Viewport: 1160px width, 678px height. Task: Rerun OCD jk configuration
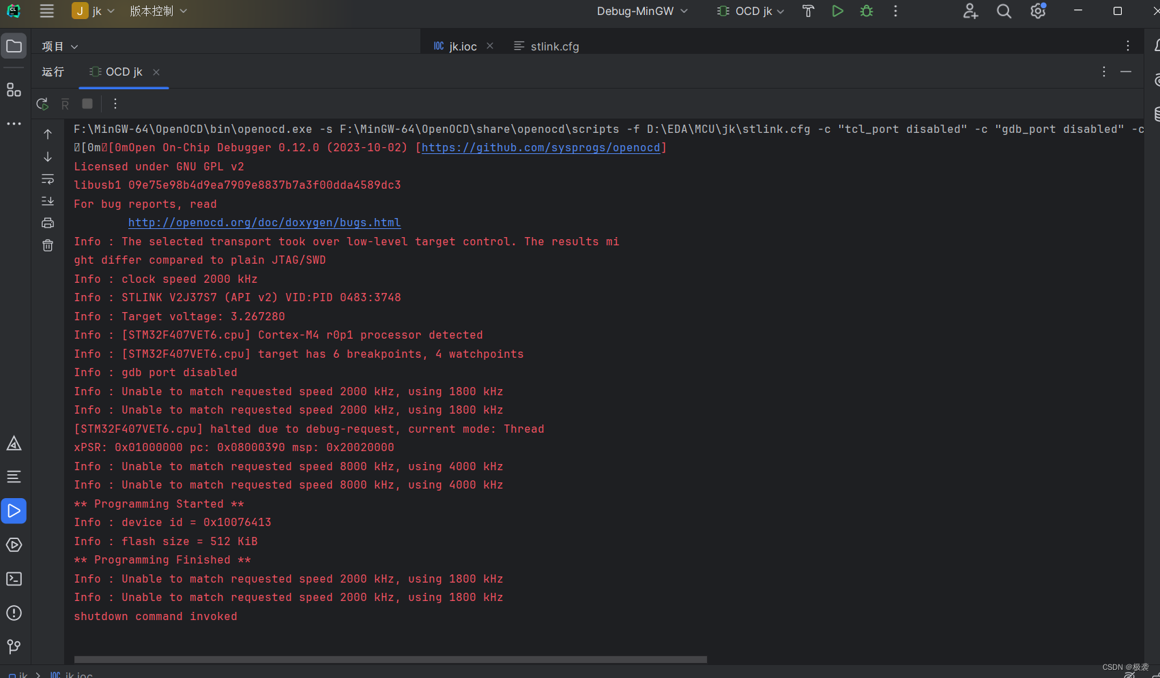point(42,104)
